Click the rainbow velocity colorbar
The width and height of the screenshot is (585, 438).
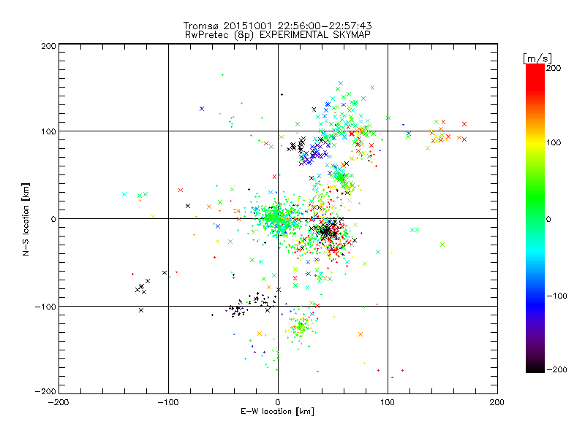click(x=535, y=218)
